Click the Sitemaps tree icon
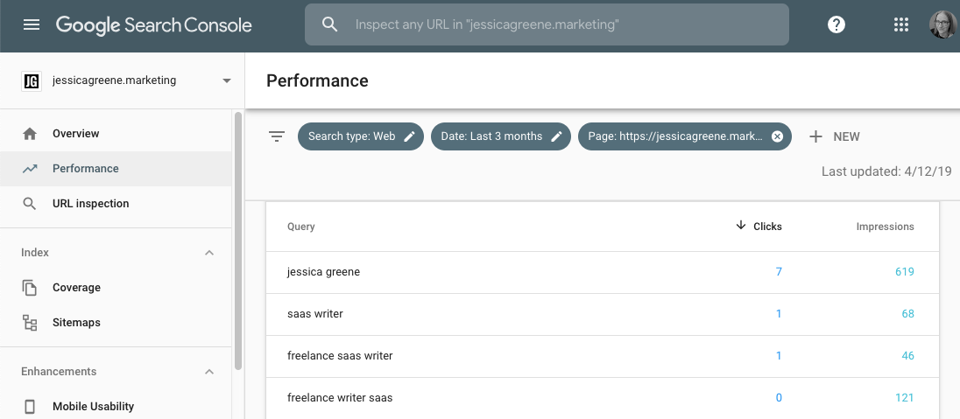960x419 pixels. tap(30, 323)
